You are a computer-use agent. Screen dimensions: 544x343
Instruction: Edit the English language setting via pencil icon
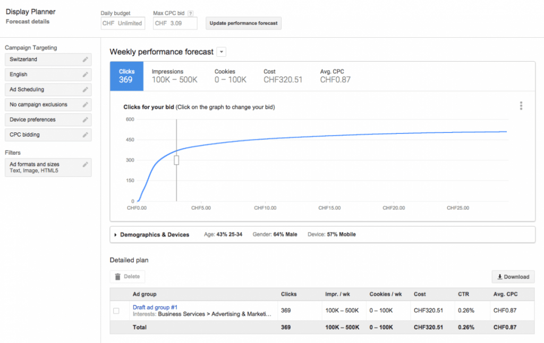click(x=85, y=74)
